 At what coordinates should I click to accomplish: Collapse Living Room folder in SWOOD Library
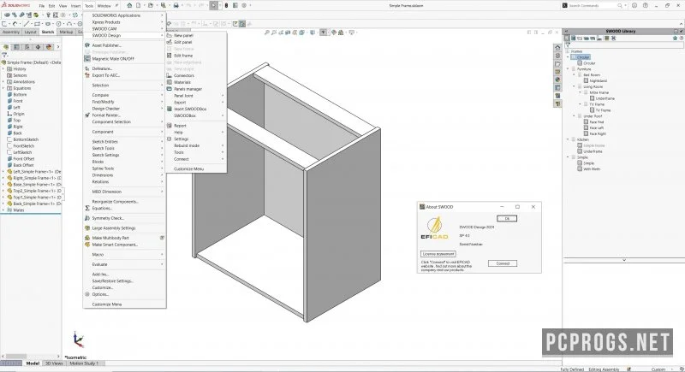tap(574, 86)
